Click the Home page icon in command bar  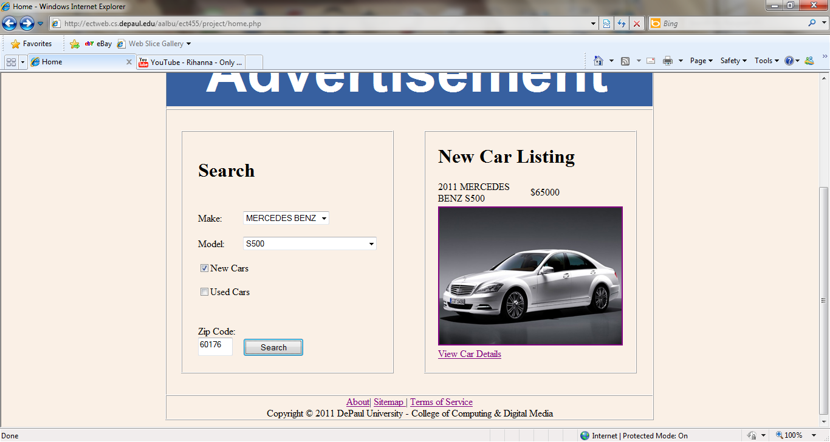pyautogui.click(x=598, y=61)
